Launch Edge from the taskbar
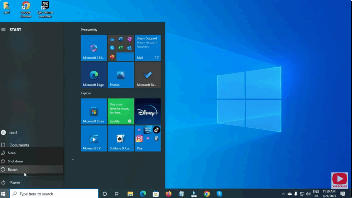 (x=143, y=194)
